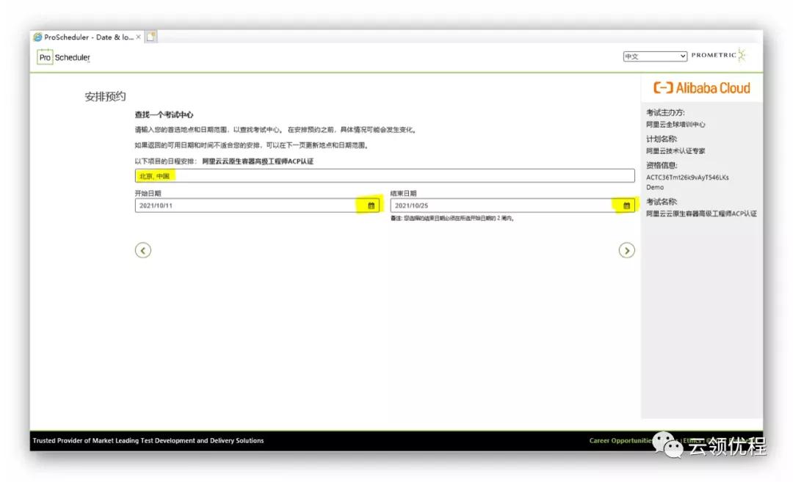The width and height of the screenshot is (793, 482).
Task: Open the Career Opportunities footer link
Action: tap(620, 441)
